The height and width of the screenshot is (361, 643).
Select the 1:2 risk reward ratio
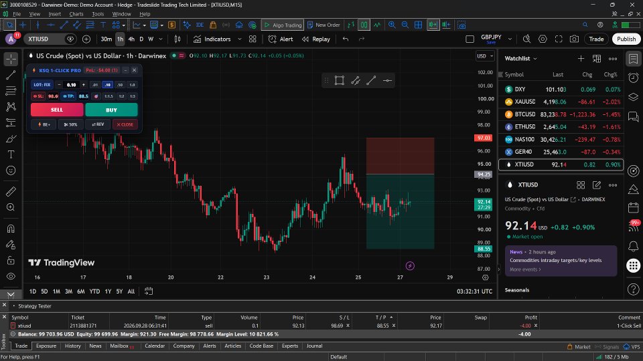point(121,96)
